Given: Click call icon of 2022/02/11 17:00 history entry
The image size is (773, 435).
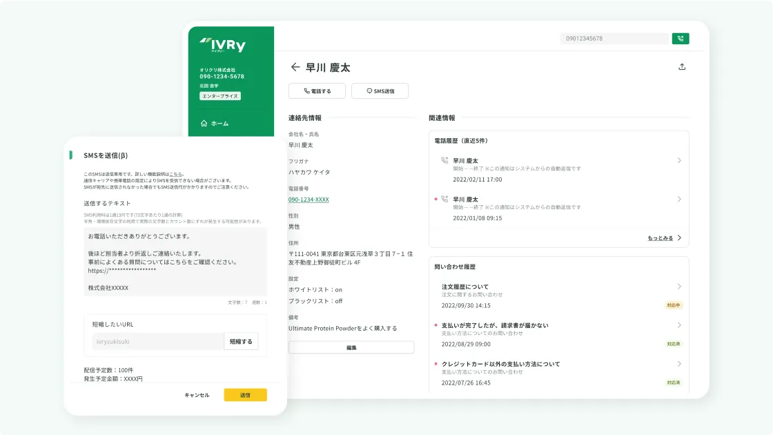Looking at the screenshot, I should (x=444, y=160).
